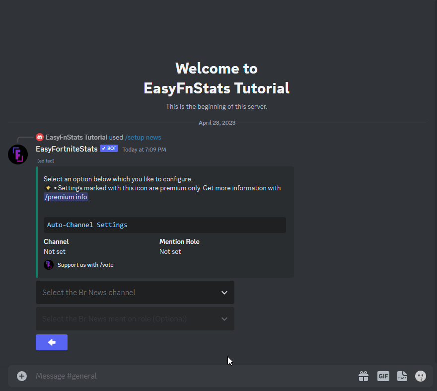Click the BOT verified badge
Screen dimensions: 437x391
click(109, 149)
